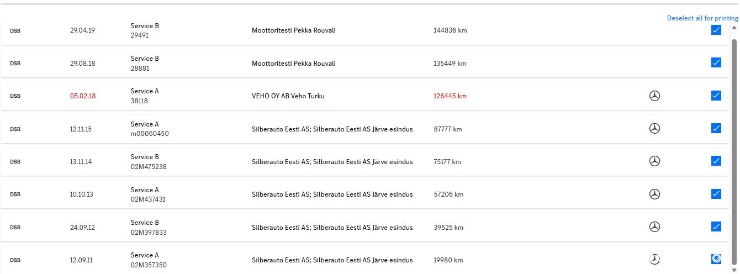Image resolution: width=740 pixels, height=274 pixels.
Task: Click Mercedes star icon for 05.02.18 service
Action: [x=654, y=96]
